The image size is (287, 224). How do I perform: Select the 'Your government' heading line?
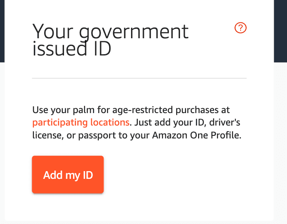(110, 32)
